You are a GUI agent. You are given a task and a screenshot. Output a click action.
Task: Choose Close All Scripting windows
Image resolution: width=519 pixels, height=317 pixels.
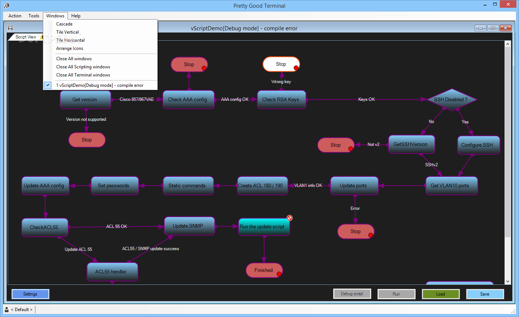100,67
